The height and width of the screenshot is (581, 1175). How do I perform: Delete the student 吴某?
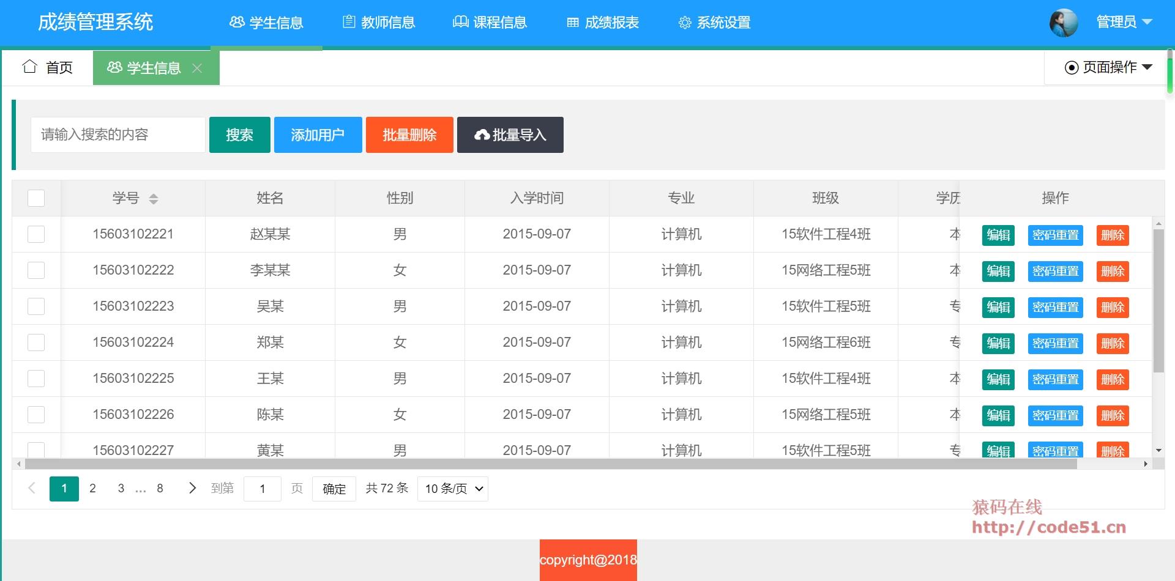(x=1113, y=307)
